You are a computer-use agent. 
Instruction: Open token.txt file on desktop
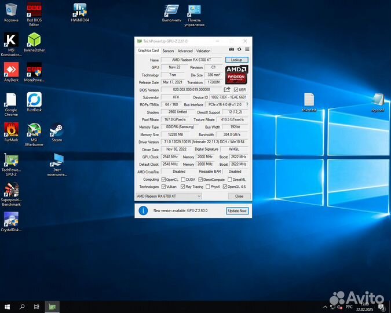309,103
